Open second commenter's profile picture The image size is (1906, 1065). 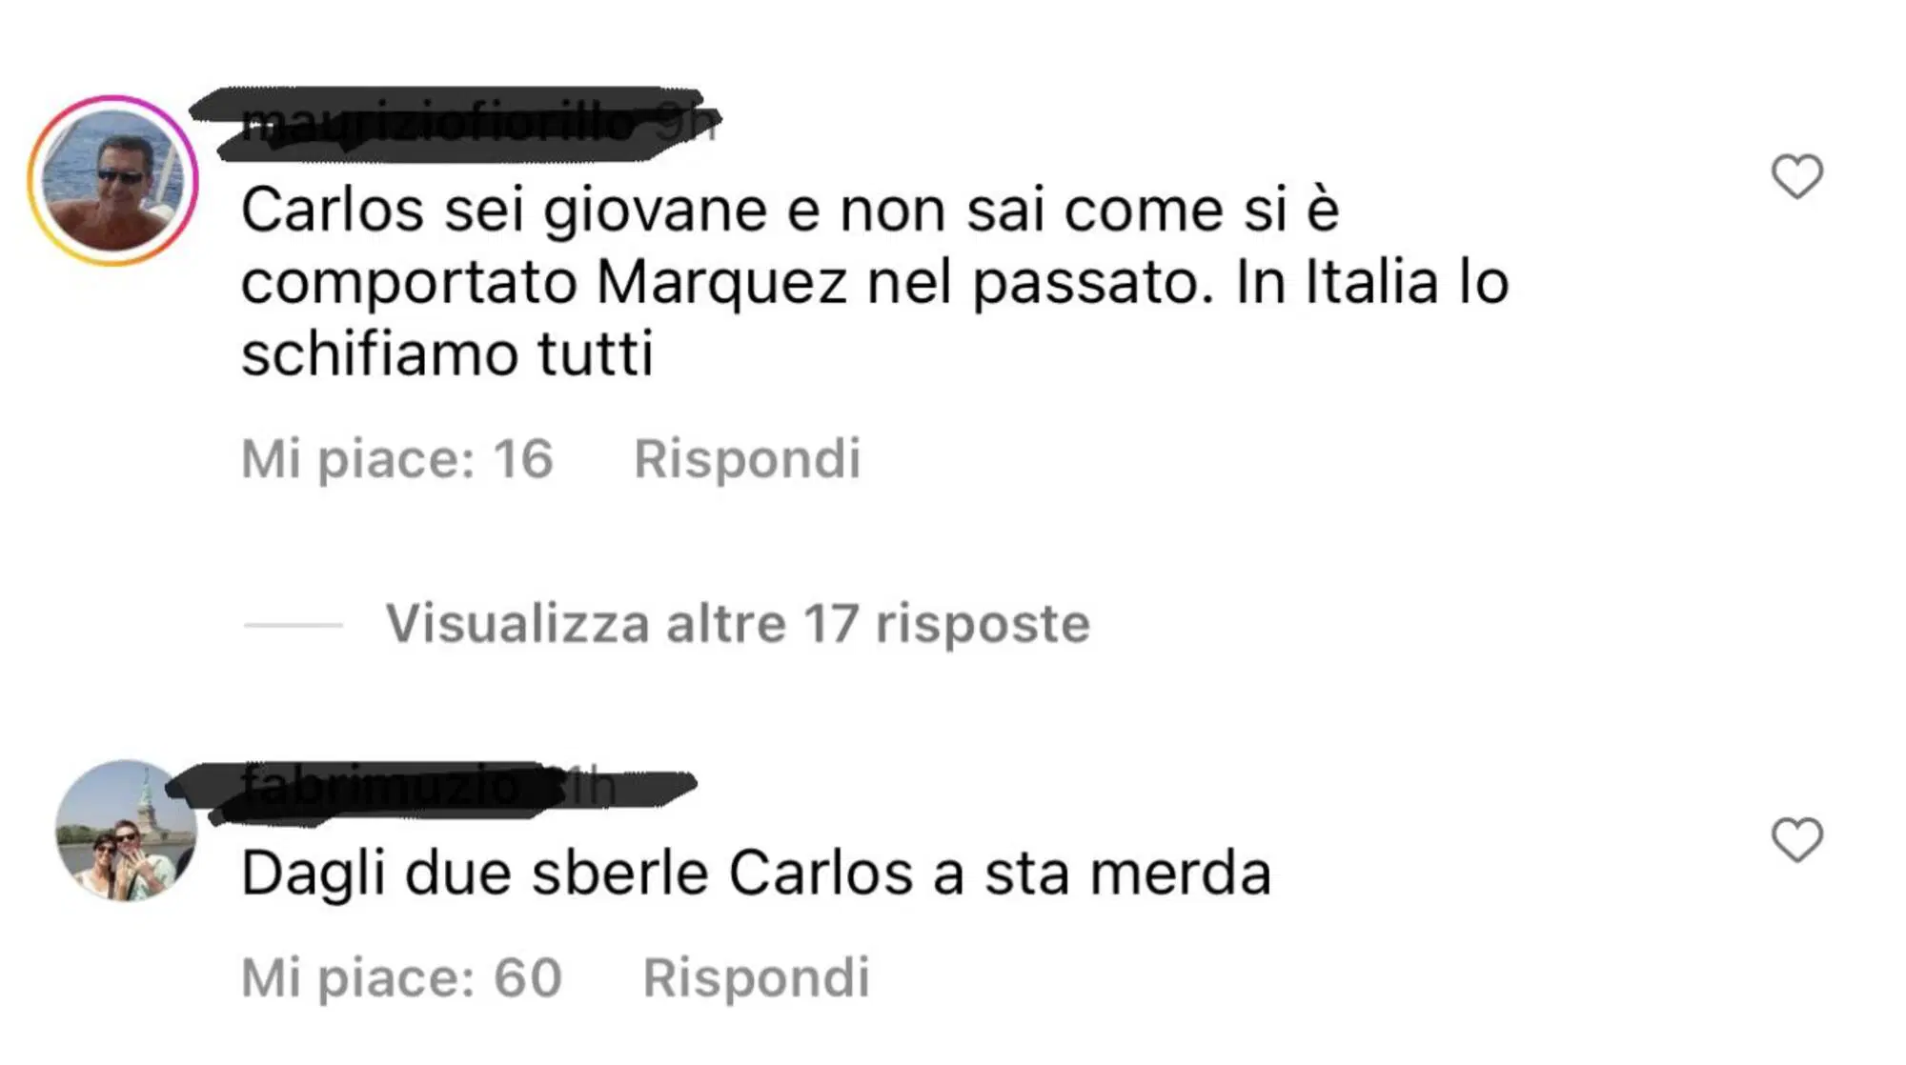[x=126, y=831]
